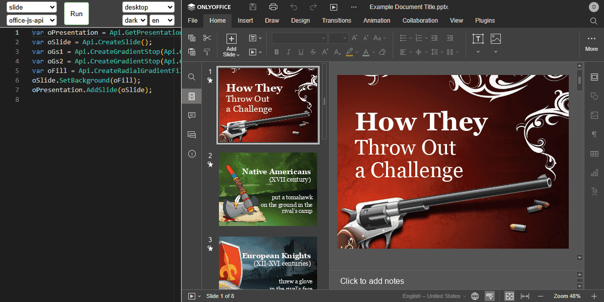The image size is (604, 302).
Task: Toggle the Slides panel icon in the left sidebar
Action: [192, 96]
